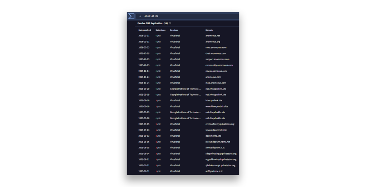The height and width of the screenshot is (187, 366).
Task: Click Georgia Institute resolver in ns2.ddqwhrrkfc.site row
Action: click(x=186, y=118)
